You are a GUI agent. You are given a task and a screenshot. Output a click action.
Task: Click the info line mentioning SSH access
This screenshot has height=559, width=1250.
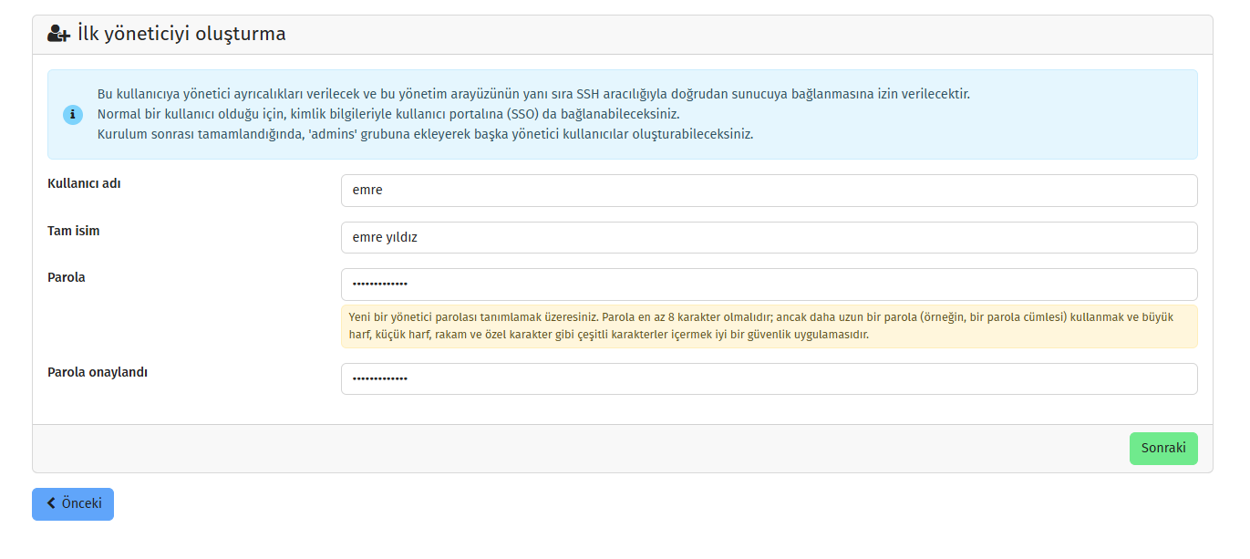point(533,94)
